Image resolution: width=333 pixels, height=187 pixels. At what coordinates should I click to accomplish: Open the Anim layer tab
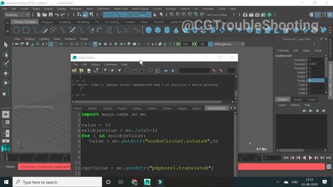click(312, 99)
